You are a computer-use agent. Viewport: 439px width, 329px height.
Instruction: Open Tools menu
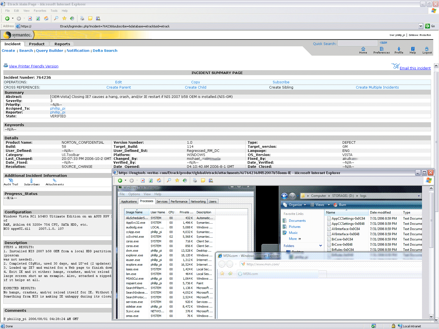click(54, 11)
